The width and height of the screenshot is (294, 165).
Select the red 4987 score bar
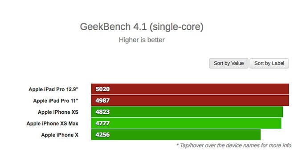coord(190,101)
